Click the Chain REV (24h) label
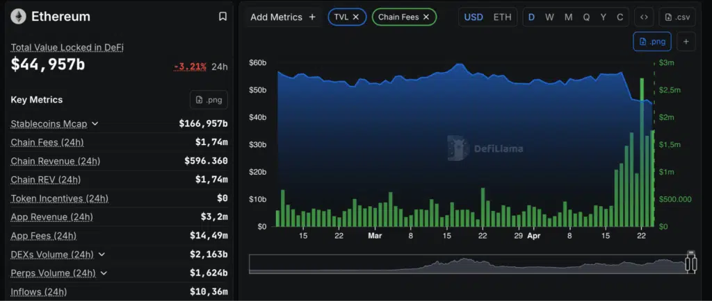The width and height of the screenshot is (712, 301). (46, 180)
